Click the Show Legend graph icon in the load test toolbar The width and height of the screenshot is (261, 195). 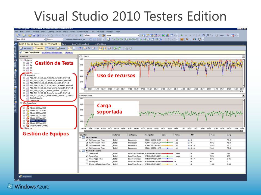point(70,48)
